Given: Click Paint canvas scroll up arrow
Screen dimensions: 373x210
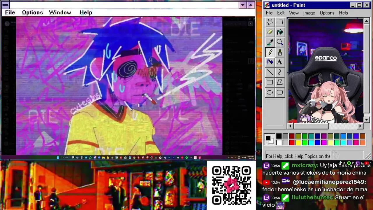Looking at the screenshot, I should 367,21.
